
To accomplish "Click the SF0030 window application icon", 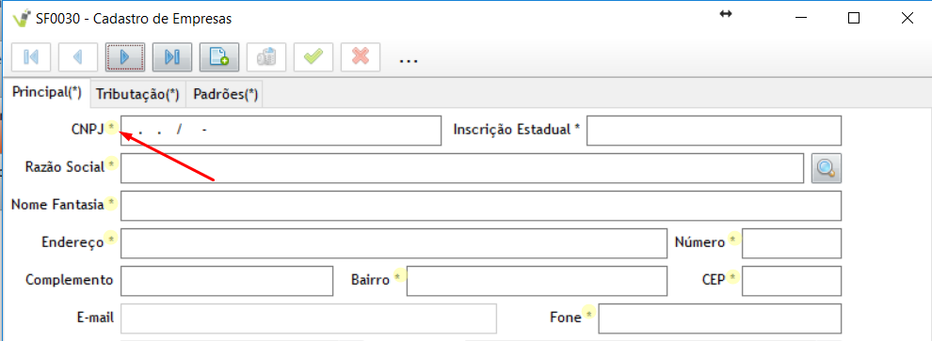I will tap(22, 18).
